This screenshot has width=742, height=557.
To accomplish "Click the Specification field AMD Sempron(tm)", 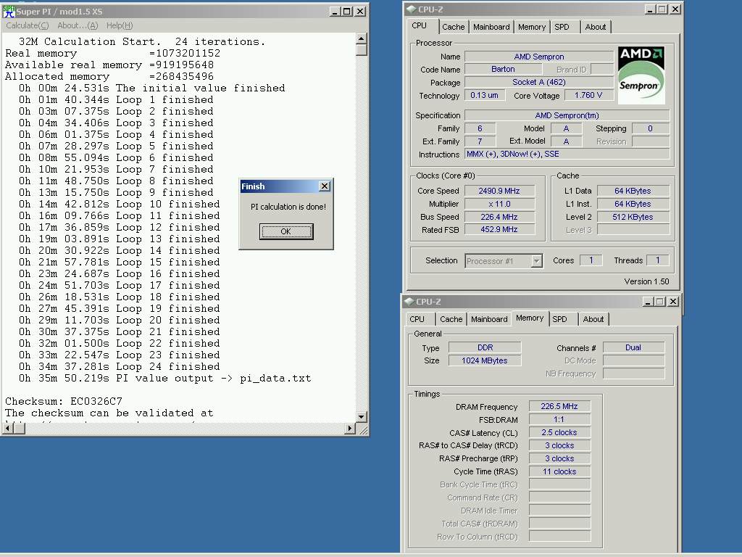I will coord(567,115).
